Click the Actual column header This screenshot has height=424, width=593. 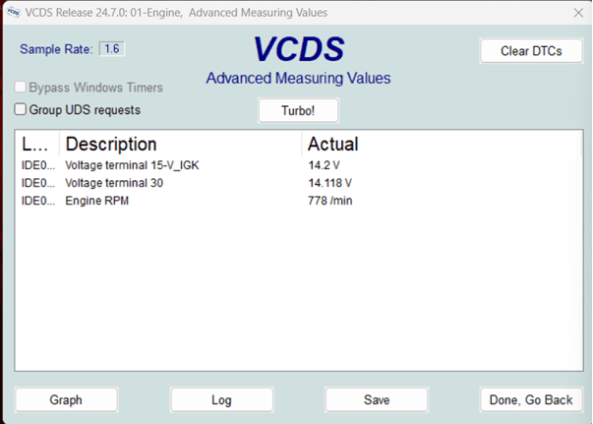[x=332, y=145]
